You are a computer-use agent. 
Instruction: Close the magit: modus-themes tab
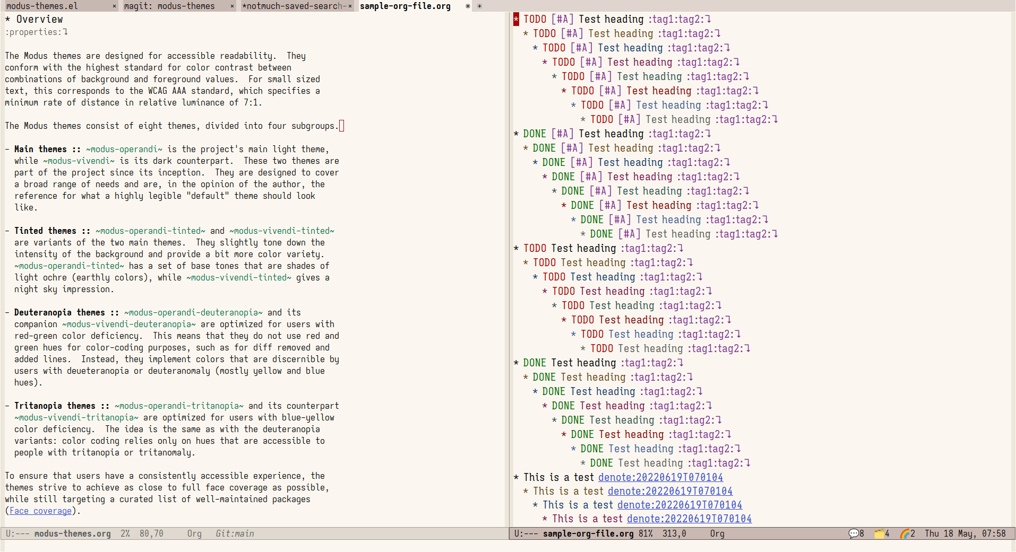click(232, 6)
